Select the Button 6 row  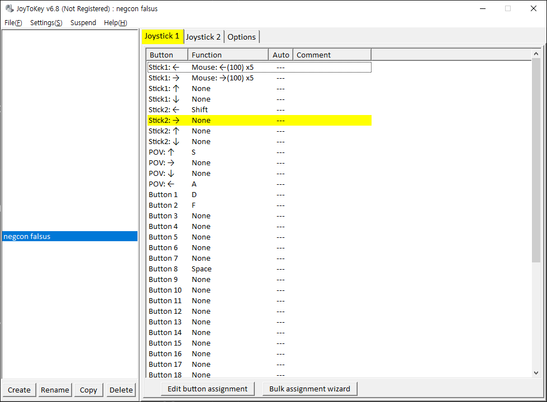tap(259, 248)
